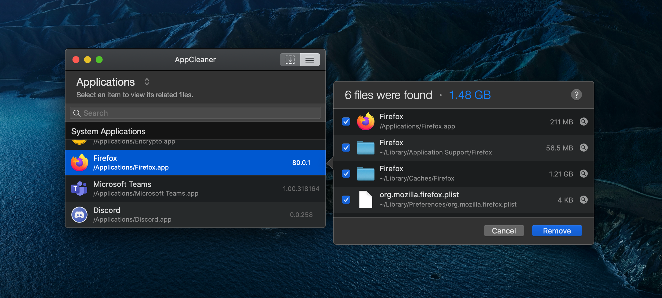Click the 1.21 GB size value
This screenshot has width=662, height=298.
561,174
